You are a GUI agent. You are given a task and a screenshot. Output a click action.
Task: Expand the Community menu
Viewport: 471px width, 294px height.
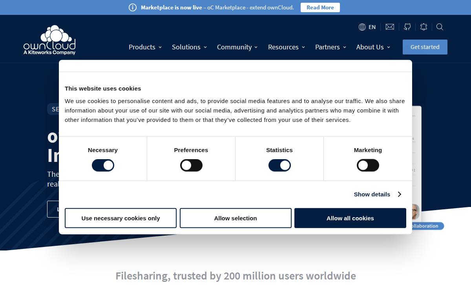click(237, 47)
